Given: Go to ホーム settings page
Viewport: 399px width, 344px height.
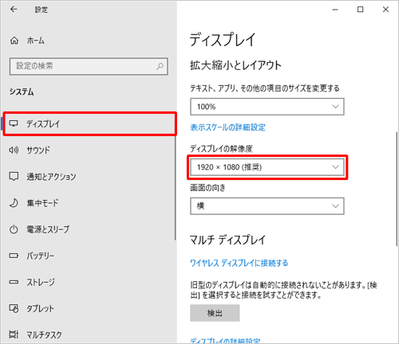Looking at the screenshot, I should click(36, 41).
